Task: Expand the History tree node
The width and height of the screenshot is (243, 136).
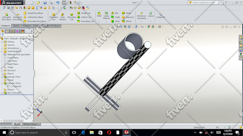Action: pyautogui.click(x=2, y=42)
